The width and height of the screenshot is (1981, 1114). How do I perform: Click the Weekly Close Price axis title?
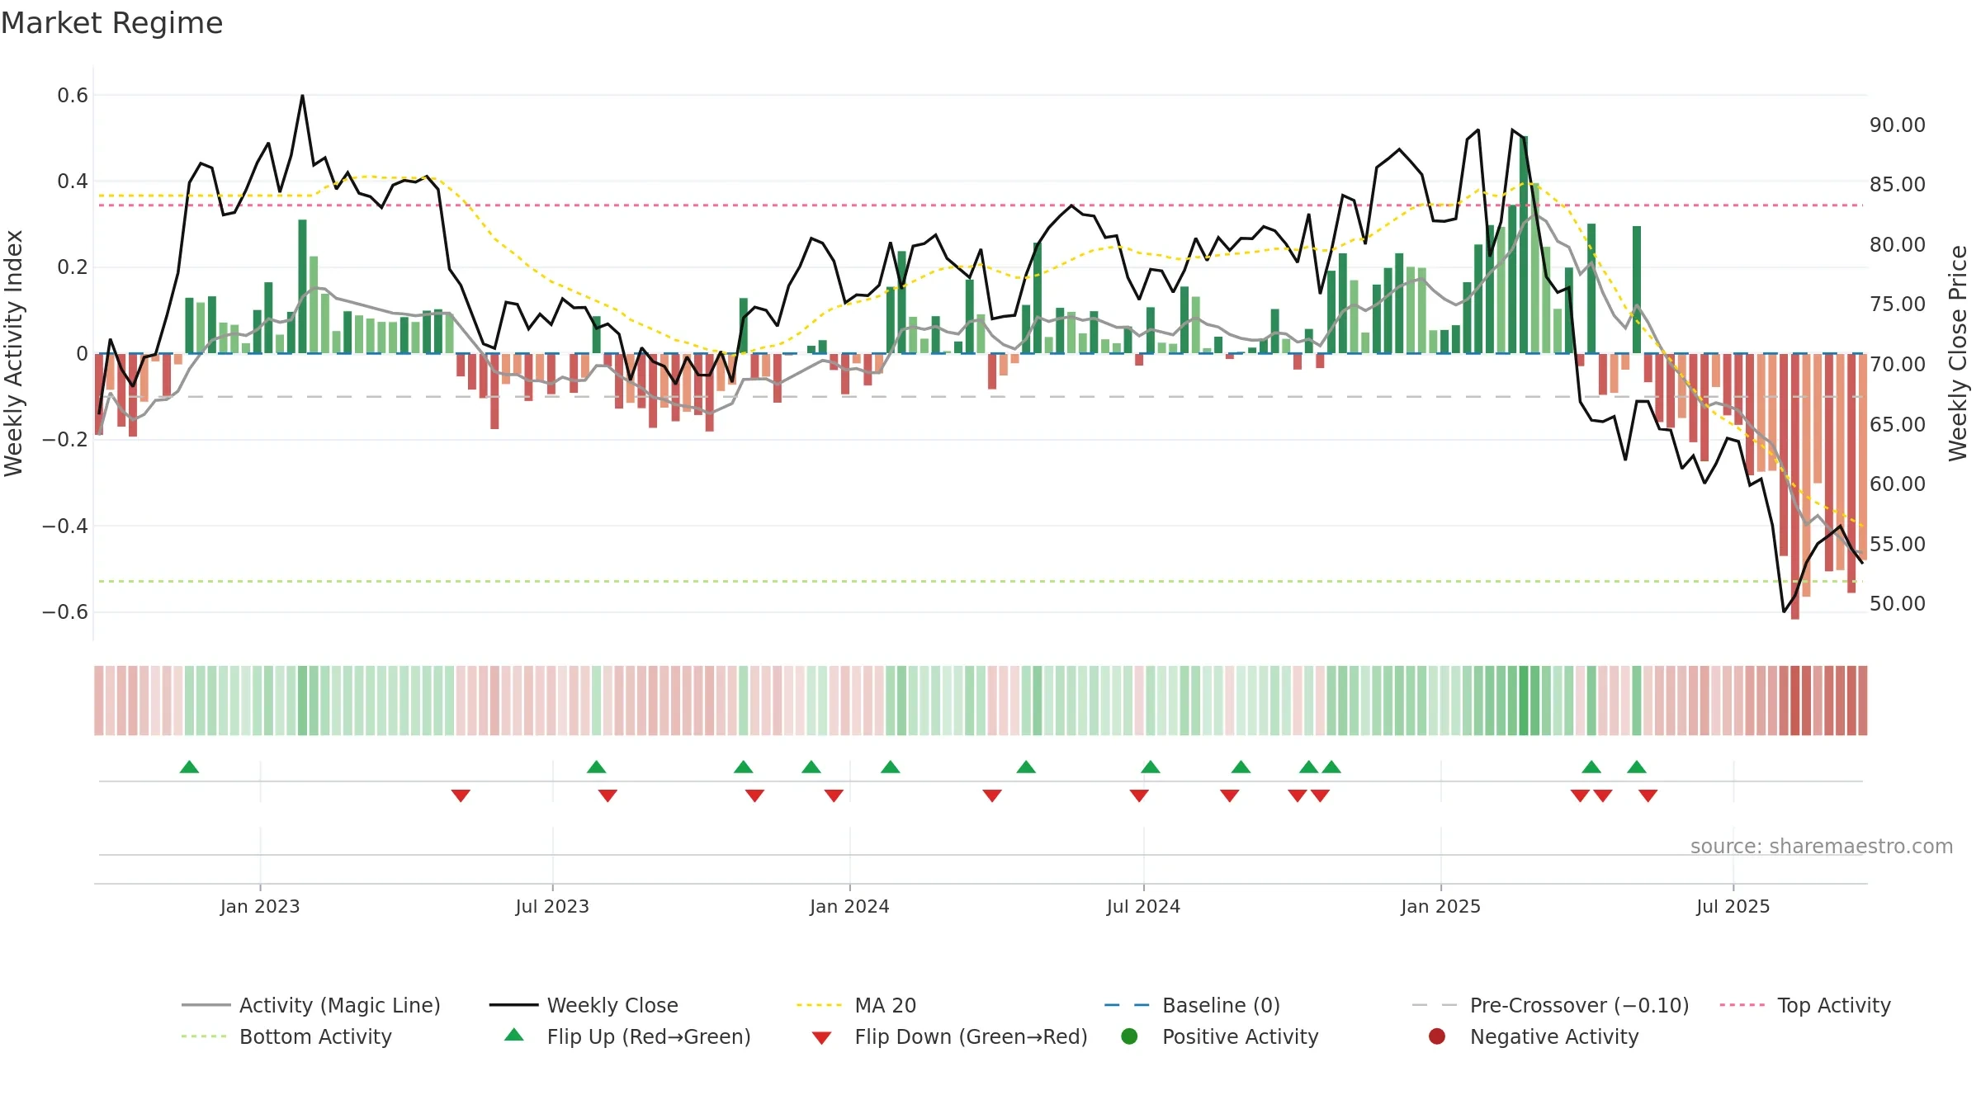1958,353
